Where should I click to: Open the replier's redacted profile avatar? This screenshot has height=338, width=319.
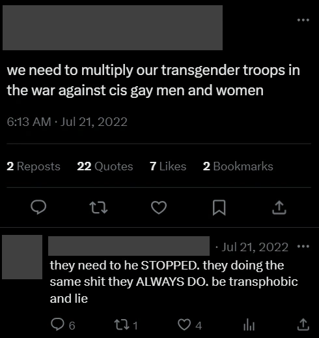(x=22, y=257)
